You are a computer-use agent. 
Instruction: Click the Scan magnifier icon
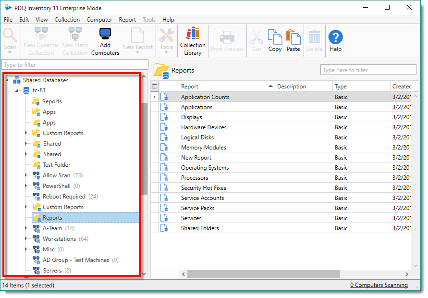(10, 35)
